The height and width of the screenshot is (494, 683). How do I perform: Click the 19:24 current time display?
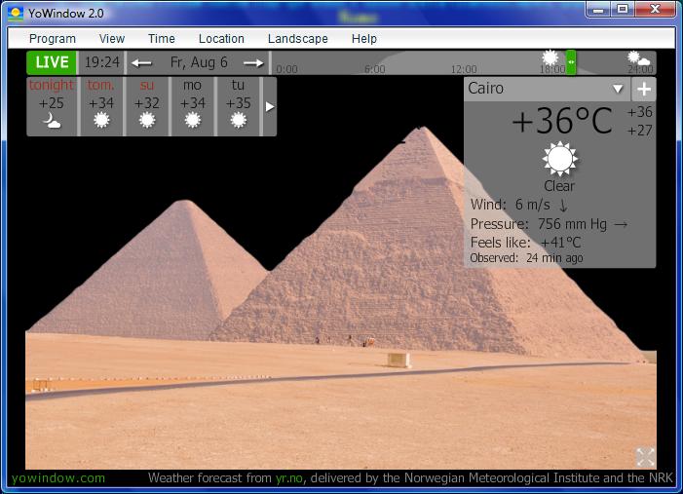pyautogui.click(x=101, y=63)
